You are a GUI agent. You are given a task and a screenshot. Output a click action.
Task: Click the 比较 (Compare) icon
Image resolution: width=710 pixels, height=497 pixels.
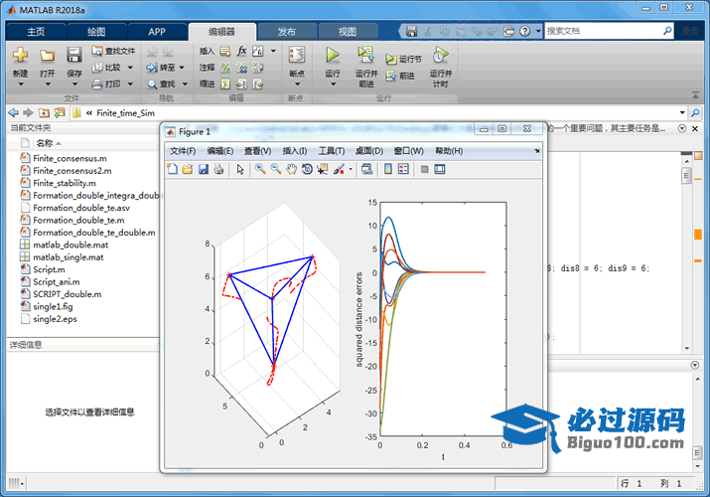(x=97, y=68)
